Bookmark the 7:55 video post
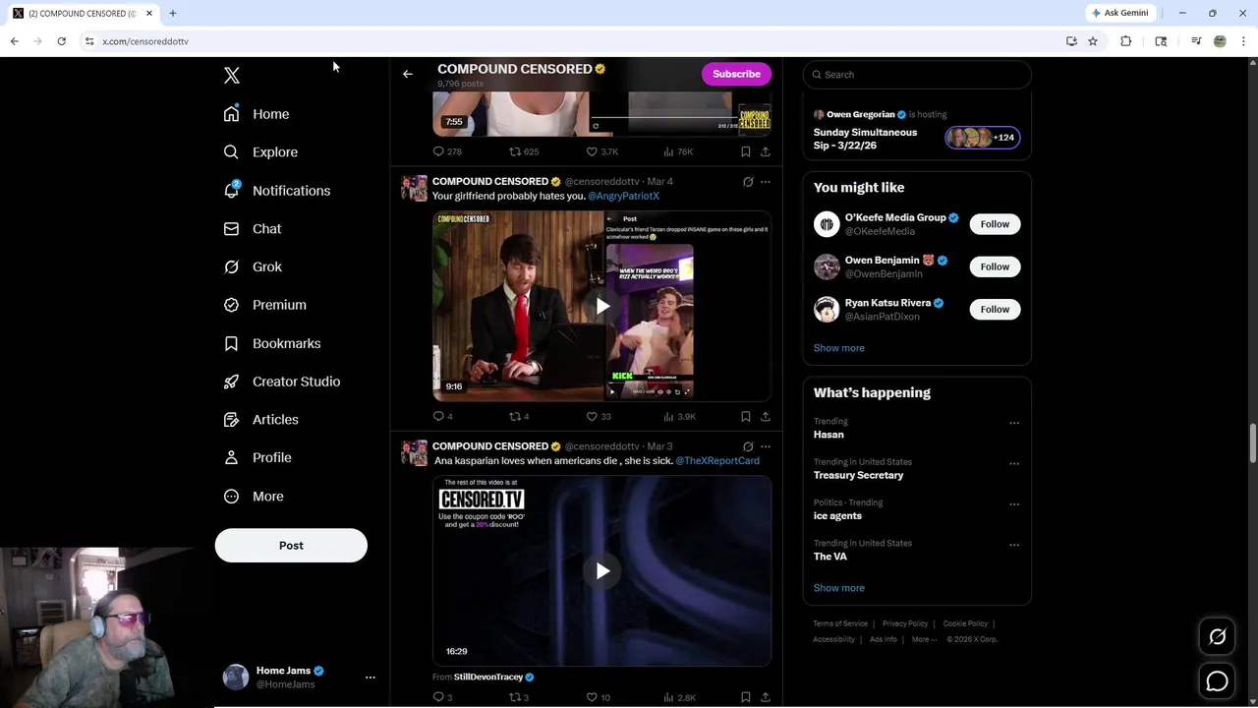The width and height of the screenshot is (1258, 708). pyautogui.click(x=746, y=151)
